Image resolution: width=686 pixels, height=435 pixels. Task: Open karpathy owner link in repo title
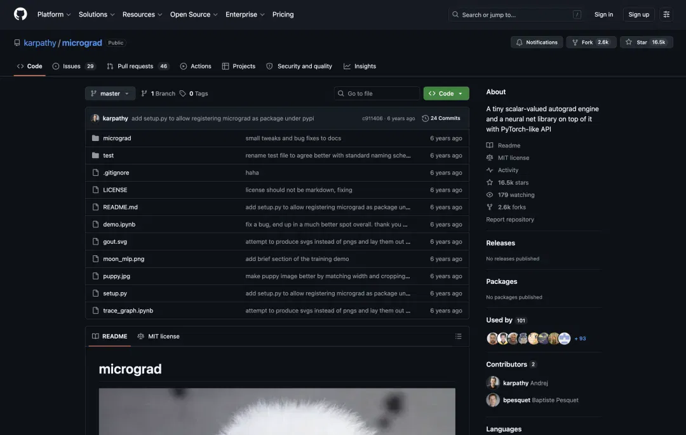click(x=40, y=43)
